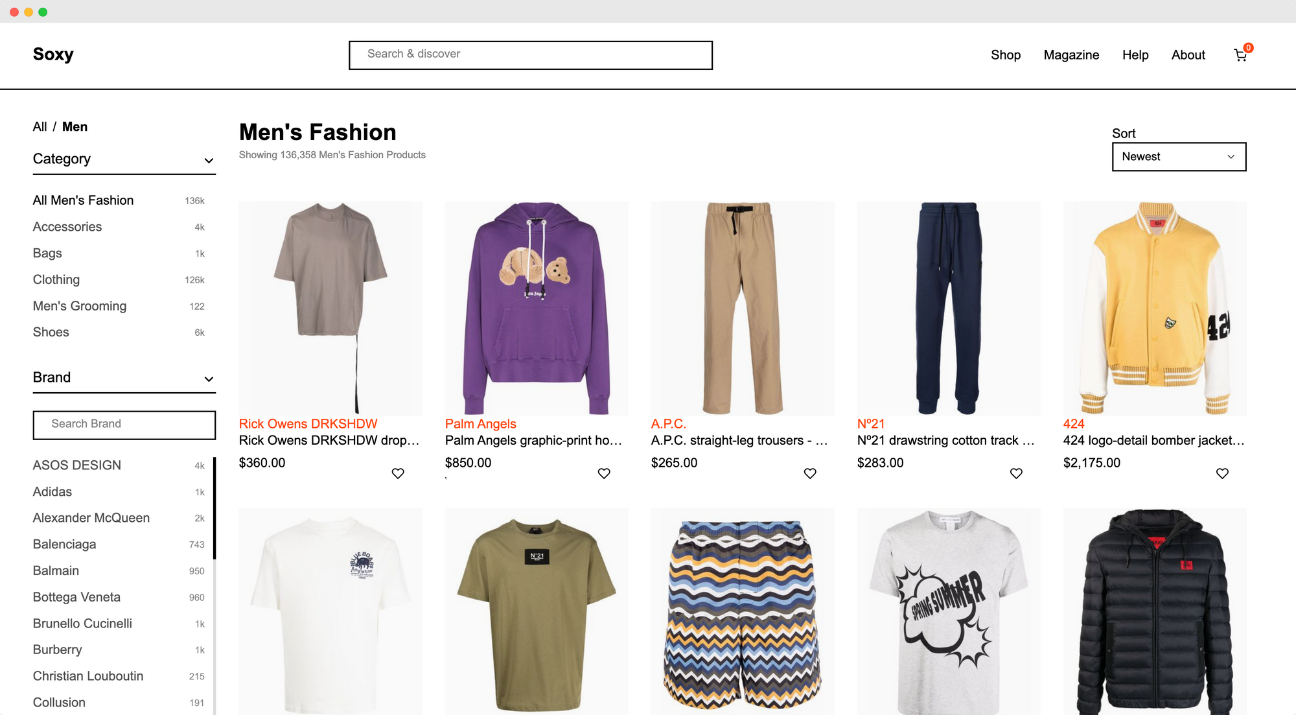Filter by Shoes category

[x=51, y=332]
